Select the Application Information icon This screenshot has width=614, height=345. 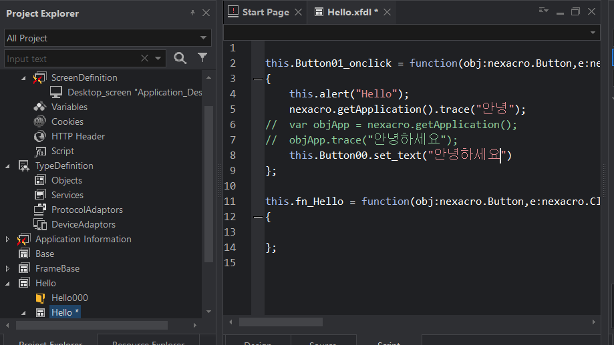pos(23,239)
